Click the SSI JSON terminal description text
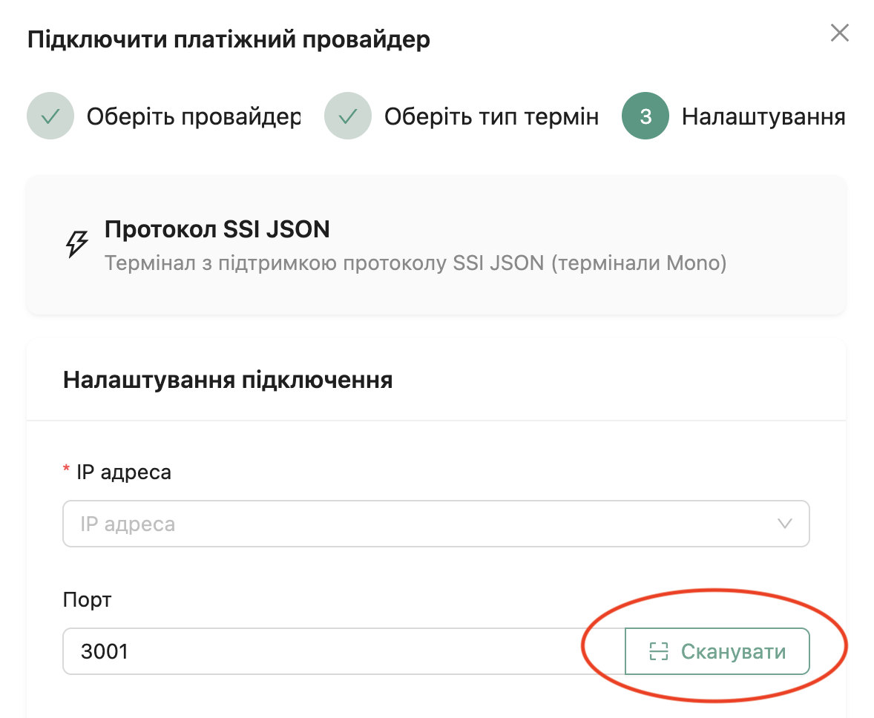This screenshot has width=874, height=718. tap(415, 263)
